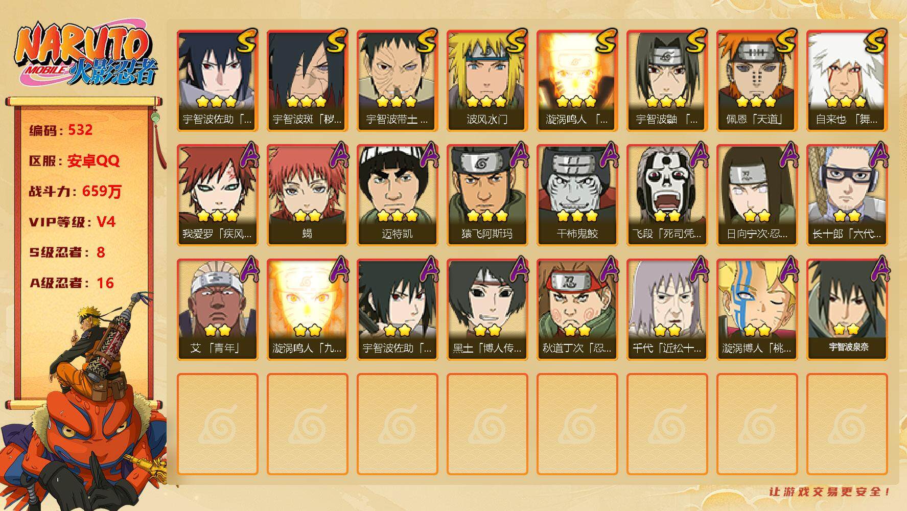Image resolution: width=907 pixels, height=511 pixels.
Task: Click the 干柿鬼鲛 ninja card
Action: 577,195
